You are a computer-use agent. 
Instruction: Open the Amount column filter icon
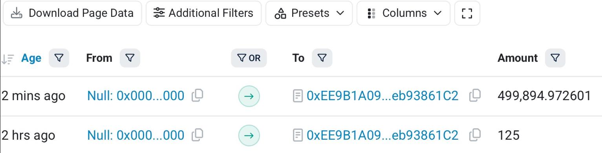click(x=555, y=58)
